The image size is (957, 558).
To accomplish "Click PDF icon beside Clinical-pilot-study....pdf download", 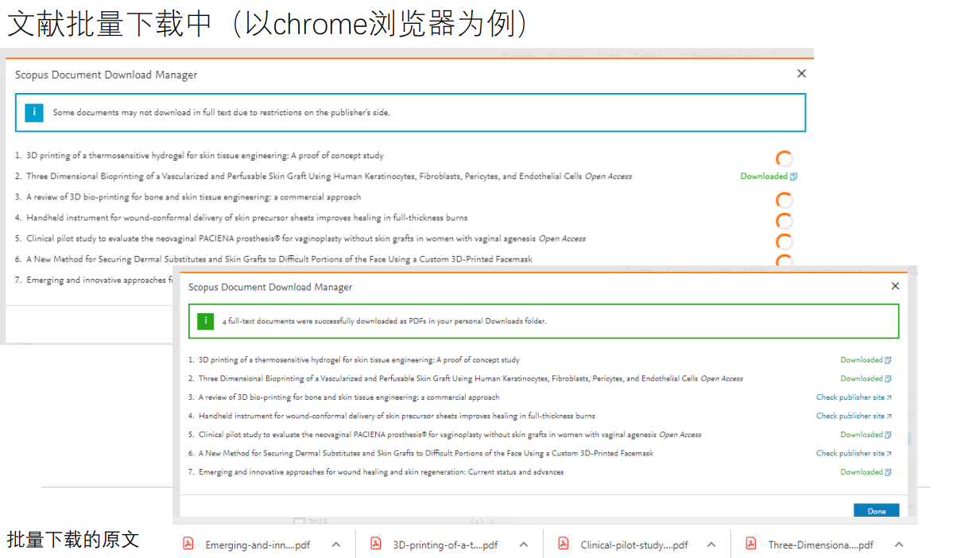I will [564, 544].
